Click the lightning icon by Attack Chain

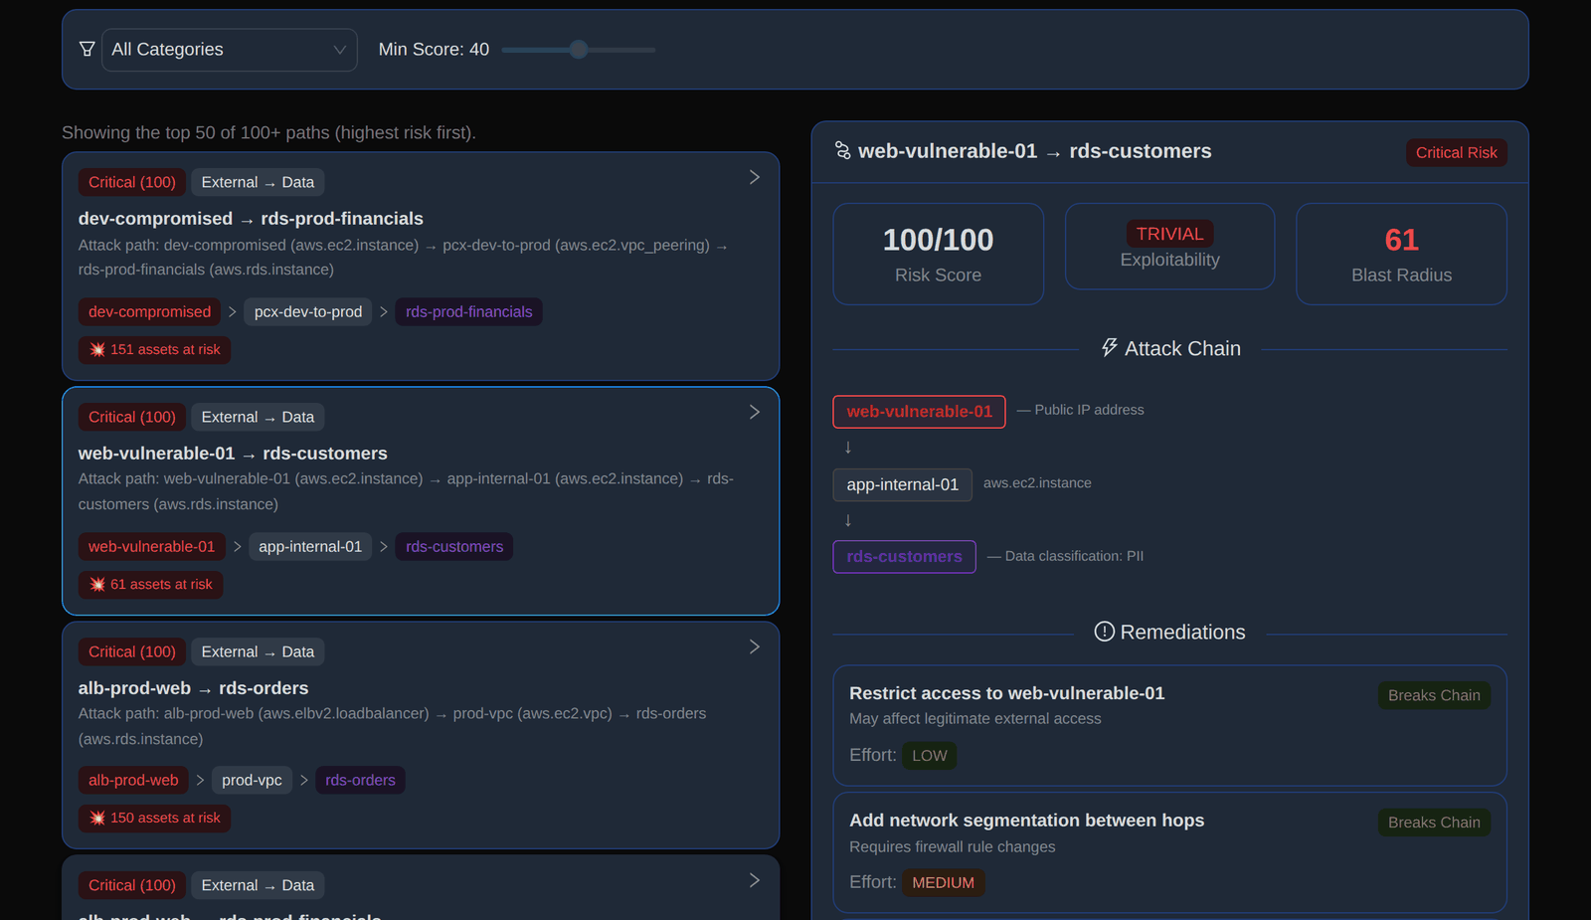coord(1110,348)
